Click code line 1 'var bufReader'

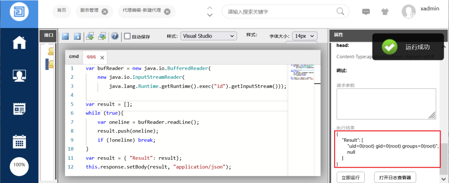[148, 68]
